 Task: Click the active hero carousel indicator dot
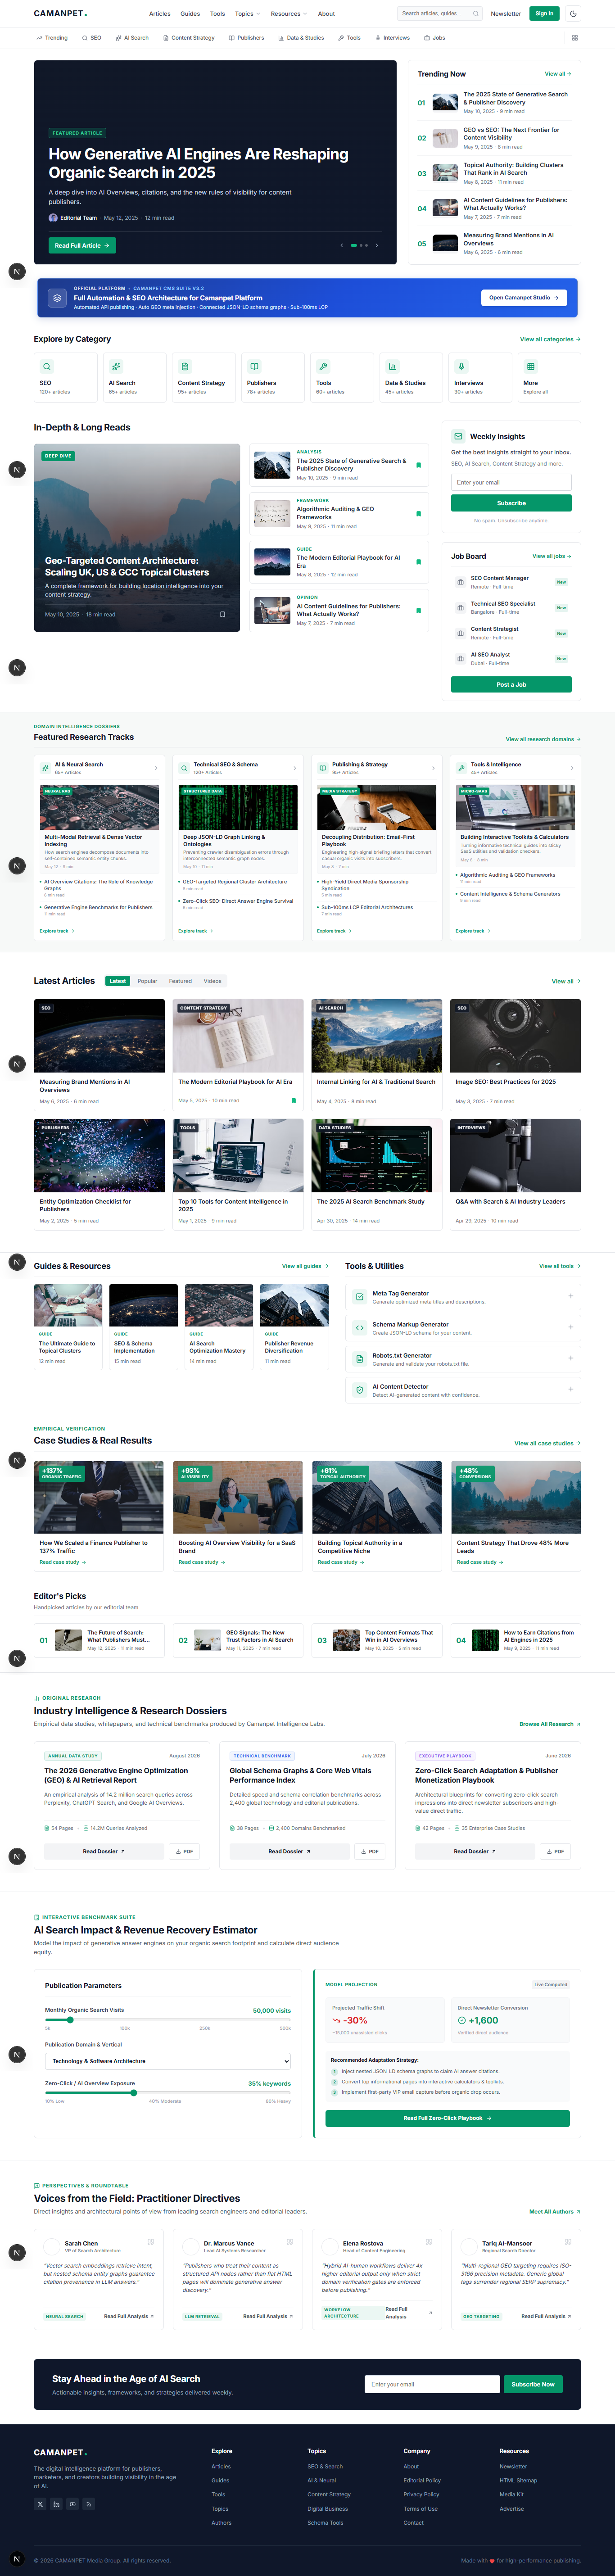coord(353,245)
